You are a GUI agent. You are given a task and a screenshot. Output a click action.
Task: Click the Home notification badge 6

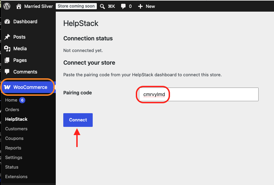pyautogui.click(x=22, y=100)
